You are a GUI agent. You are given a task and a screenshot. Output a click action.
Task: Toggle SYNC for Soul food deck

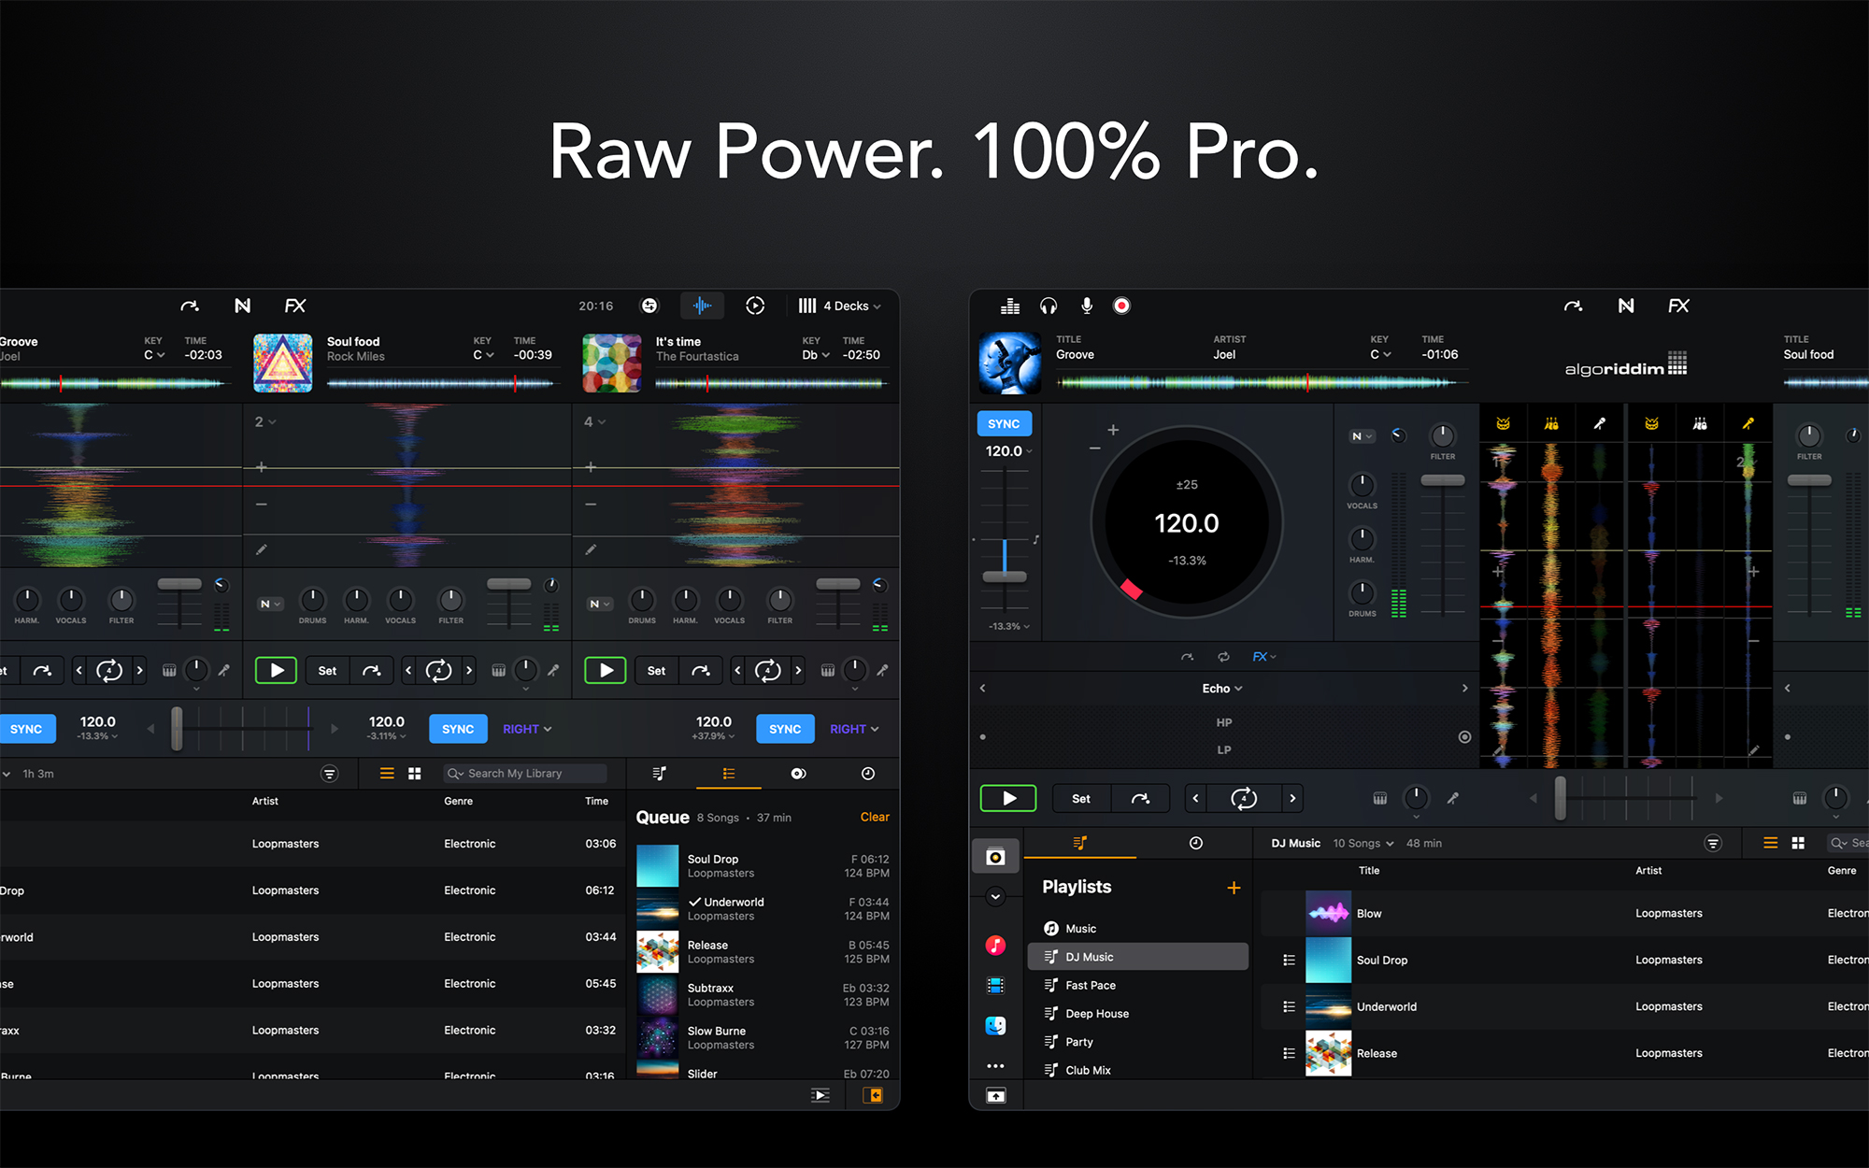click(x=458, y=729)
